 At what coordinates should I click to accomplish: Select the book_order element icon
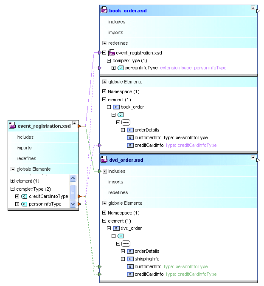pyautogui.click(x=116, y=107)
